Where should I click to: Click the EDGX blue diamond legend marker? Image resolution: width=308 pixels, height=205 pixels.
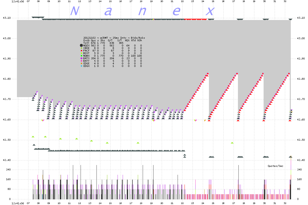coord(81,66)
